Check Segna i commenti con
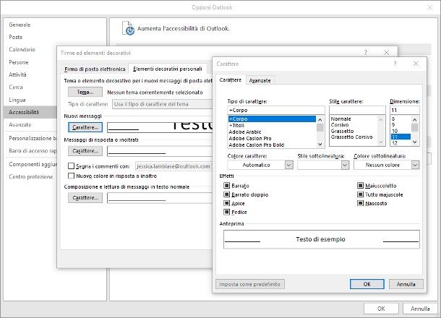 point(71,166)
